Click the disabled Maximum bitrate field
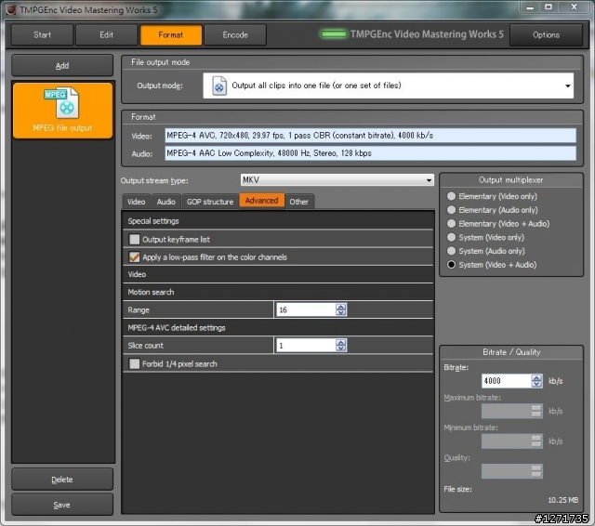 [512, 411]
